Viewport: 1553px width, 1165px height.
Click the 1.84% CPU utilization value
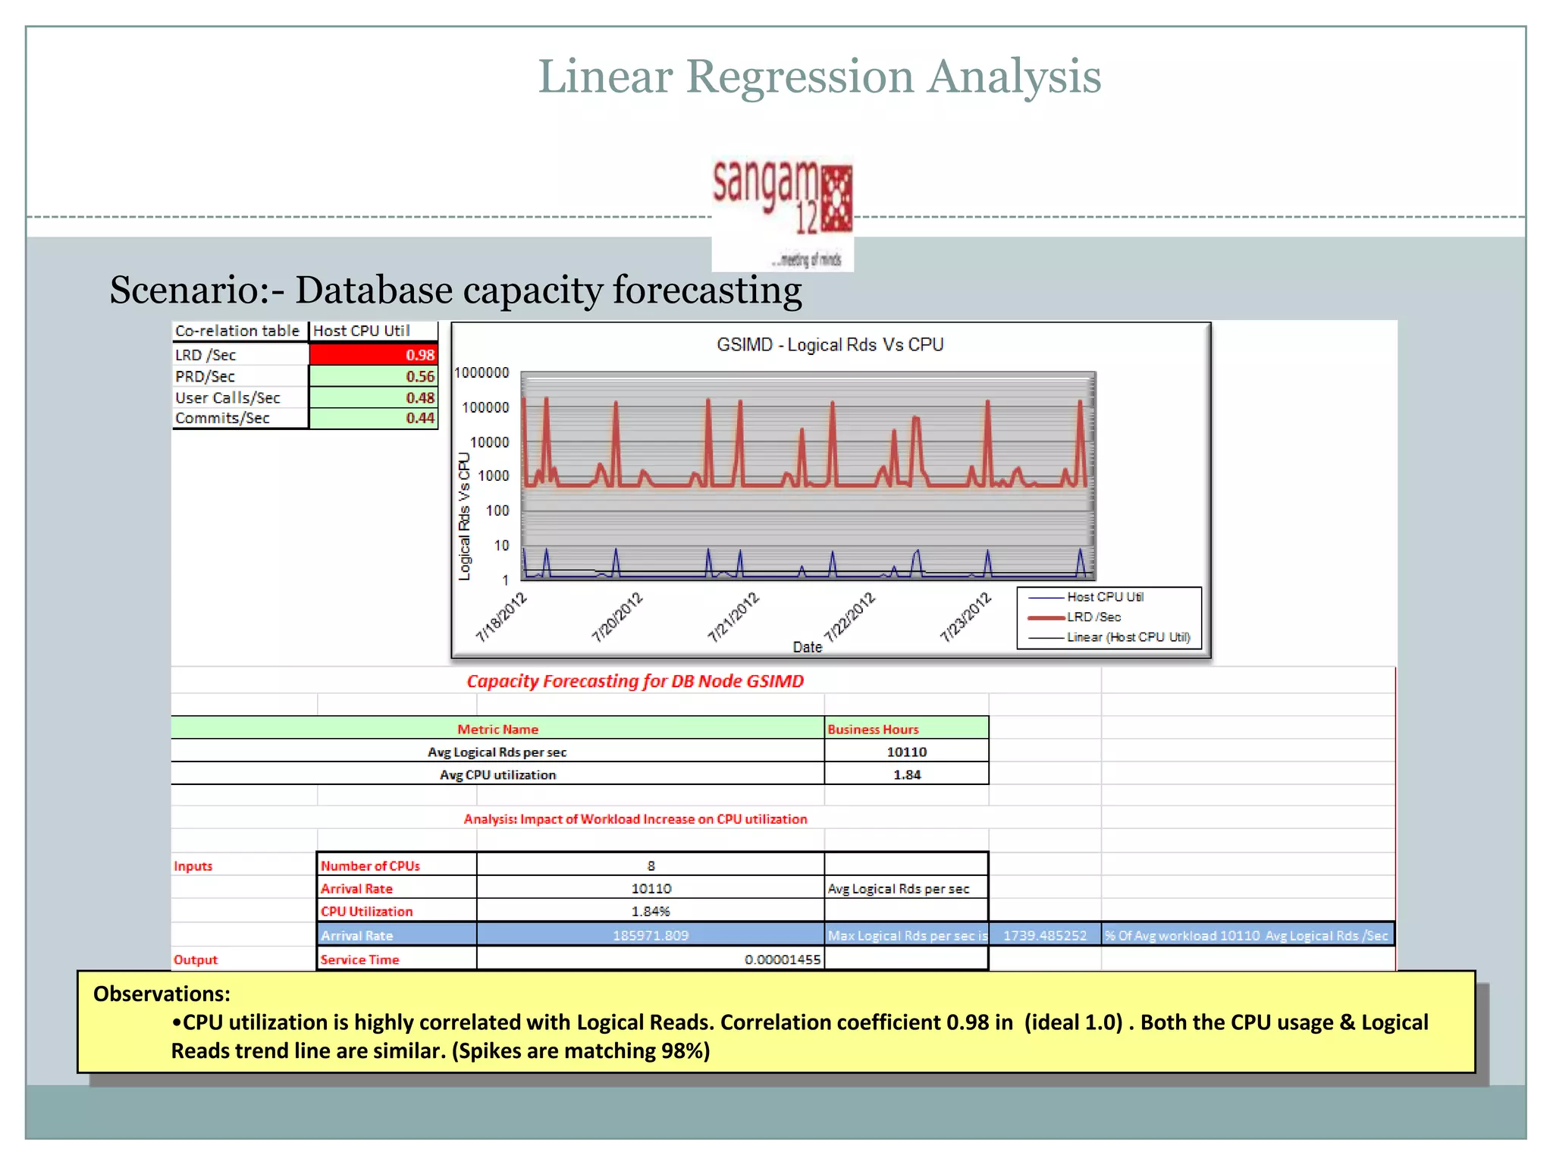651,911
